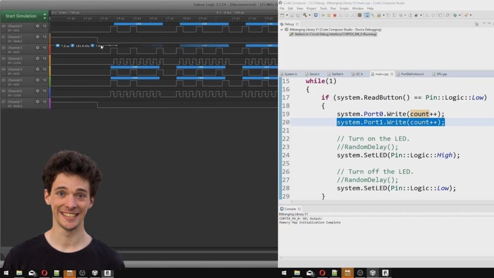Select the Stellaris In-Circuit Debug Interface row
The width and height of the screenshot is (494, 278).
[x=333, y=34]
